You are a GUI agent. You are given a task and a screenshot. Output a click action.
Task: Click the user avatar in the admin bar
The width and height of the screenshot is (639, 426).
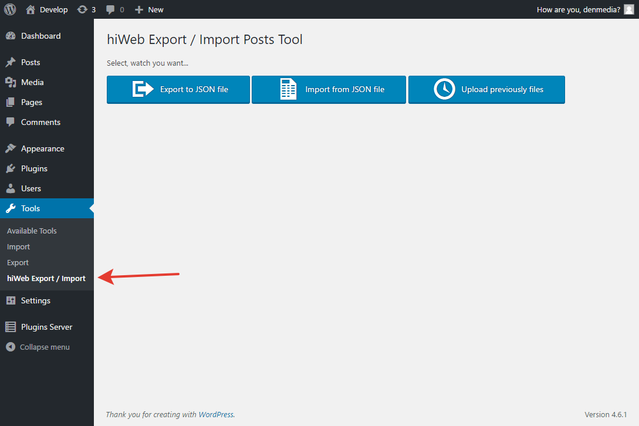point(629,9)
